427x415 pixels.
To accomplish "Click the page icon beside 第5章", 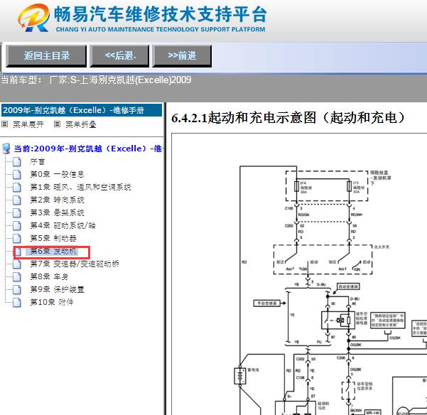I will (x=17, y=238).
